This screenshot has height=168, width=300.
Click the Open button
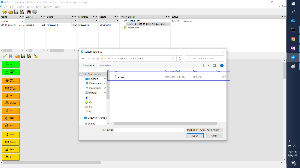[x=195, y=136]
